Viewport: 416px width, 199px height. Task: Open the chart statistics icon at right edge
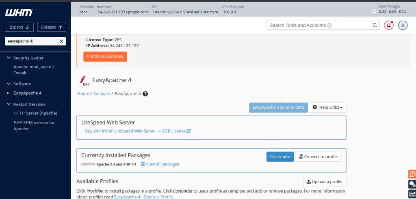412,194
